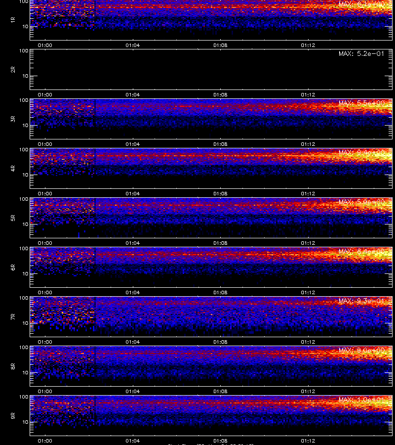This screenshot has width=395, height=445.
Task: Click the 1R axis label
Action: pos(13,20)
